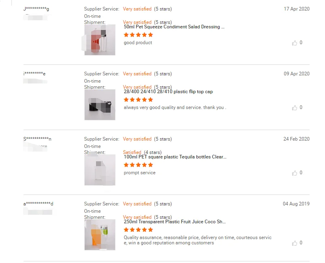Click the fruit juice bottle thumbnail
Viewport: 325px width, 263px height.
click(x=100, y=235)
